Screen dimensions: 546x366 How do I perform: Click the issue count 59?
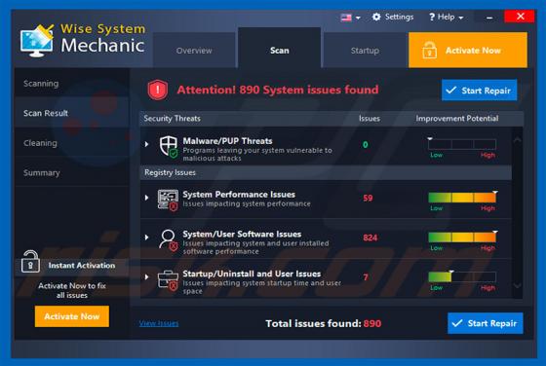click(368, 199)
